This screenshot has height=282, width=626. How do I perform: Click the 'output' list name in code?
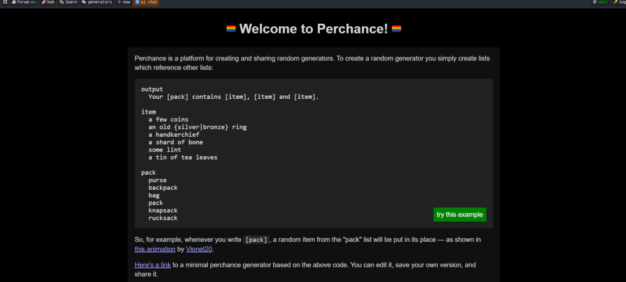click(x=152, y=89)
